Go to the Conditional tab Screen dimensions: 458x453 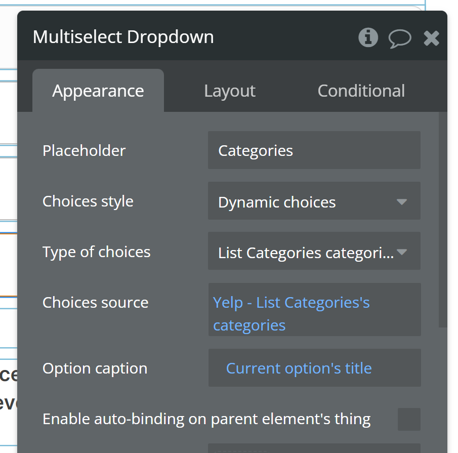click(361, 91)
